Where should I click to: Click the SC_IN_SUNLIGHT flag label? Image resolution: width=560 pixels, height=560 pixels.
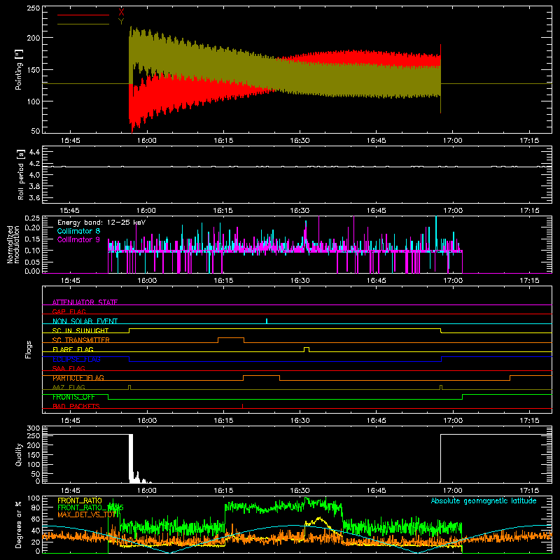click(80, 330)
